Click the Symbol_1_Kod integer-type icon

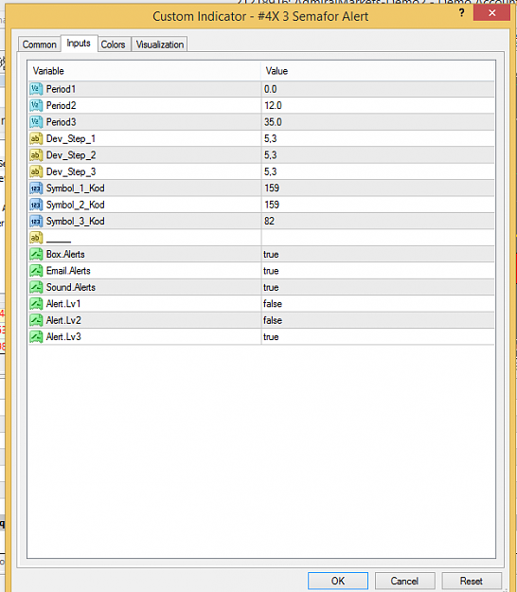(36, 188)
